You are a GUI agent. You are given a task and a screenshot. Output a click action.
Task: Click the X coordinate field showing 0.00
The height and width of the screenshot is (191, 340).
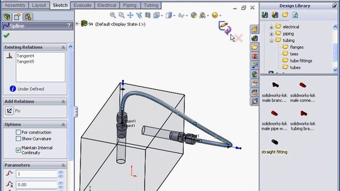pyautogui.click(x=37, y=185)
